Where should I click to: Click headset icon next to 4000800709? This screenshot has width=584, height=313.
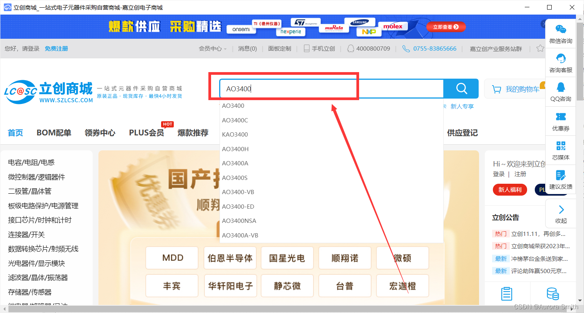point(351,48)
